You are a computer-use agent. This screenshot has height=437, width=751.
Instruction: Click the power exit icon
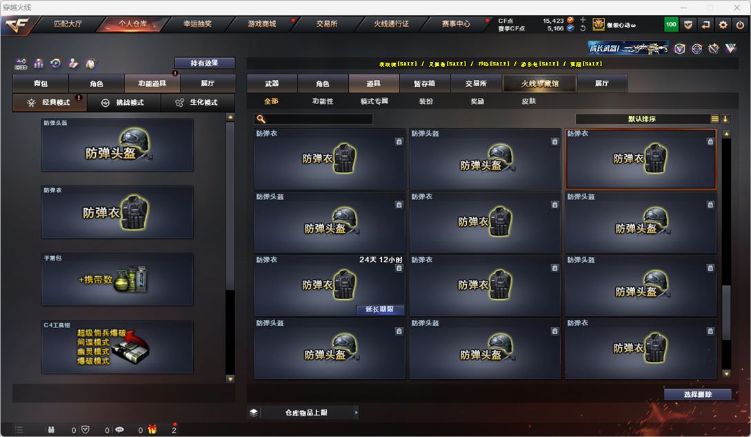740,25
